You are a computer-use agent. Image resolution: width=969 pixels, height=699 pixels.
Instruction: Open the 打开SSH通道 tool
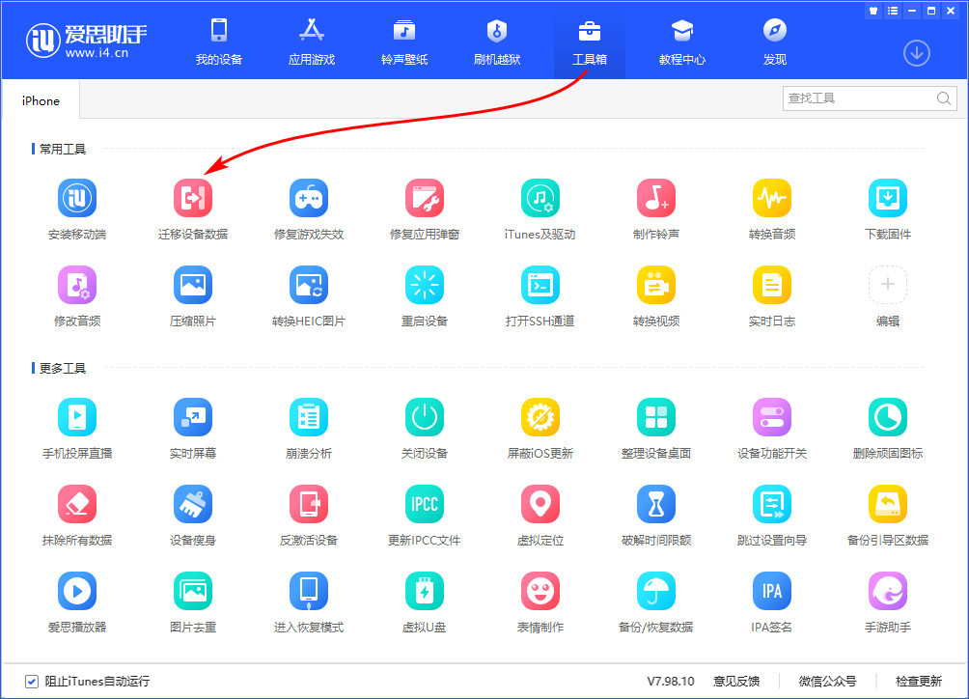click(x=540, y=294)
